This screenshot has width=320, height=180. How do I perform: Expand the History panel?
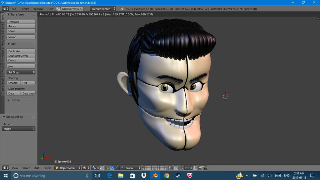coord(8,100)
